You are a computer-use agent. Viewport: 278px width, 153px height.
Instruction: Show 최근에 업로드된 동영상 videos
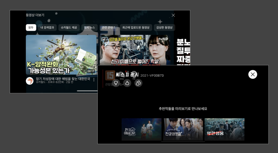click(136, 27)
